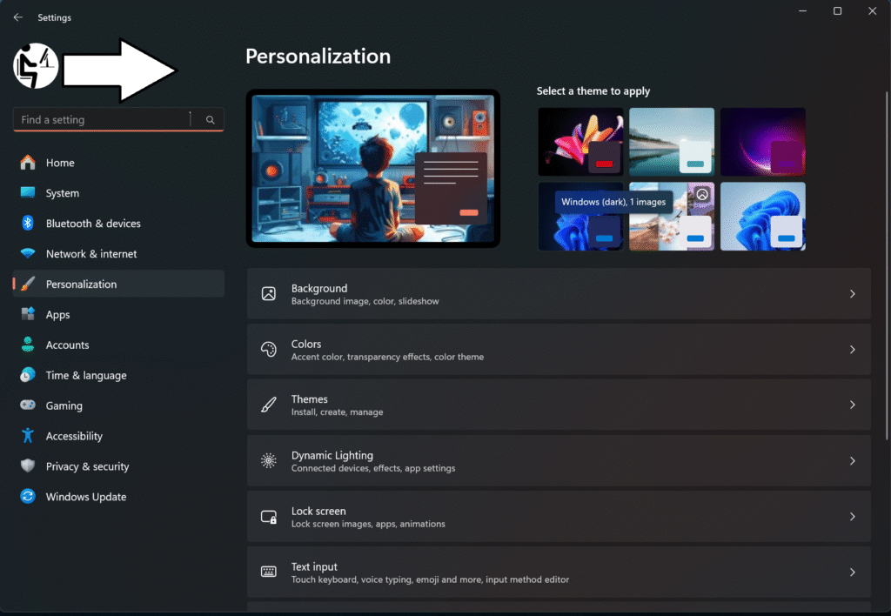This screenshot has width=891, height=616.
Task: Expand the Text input row chevron
Action: (853, 572)
